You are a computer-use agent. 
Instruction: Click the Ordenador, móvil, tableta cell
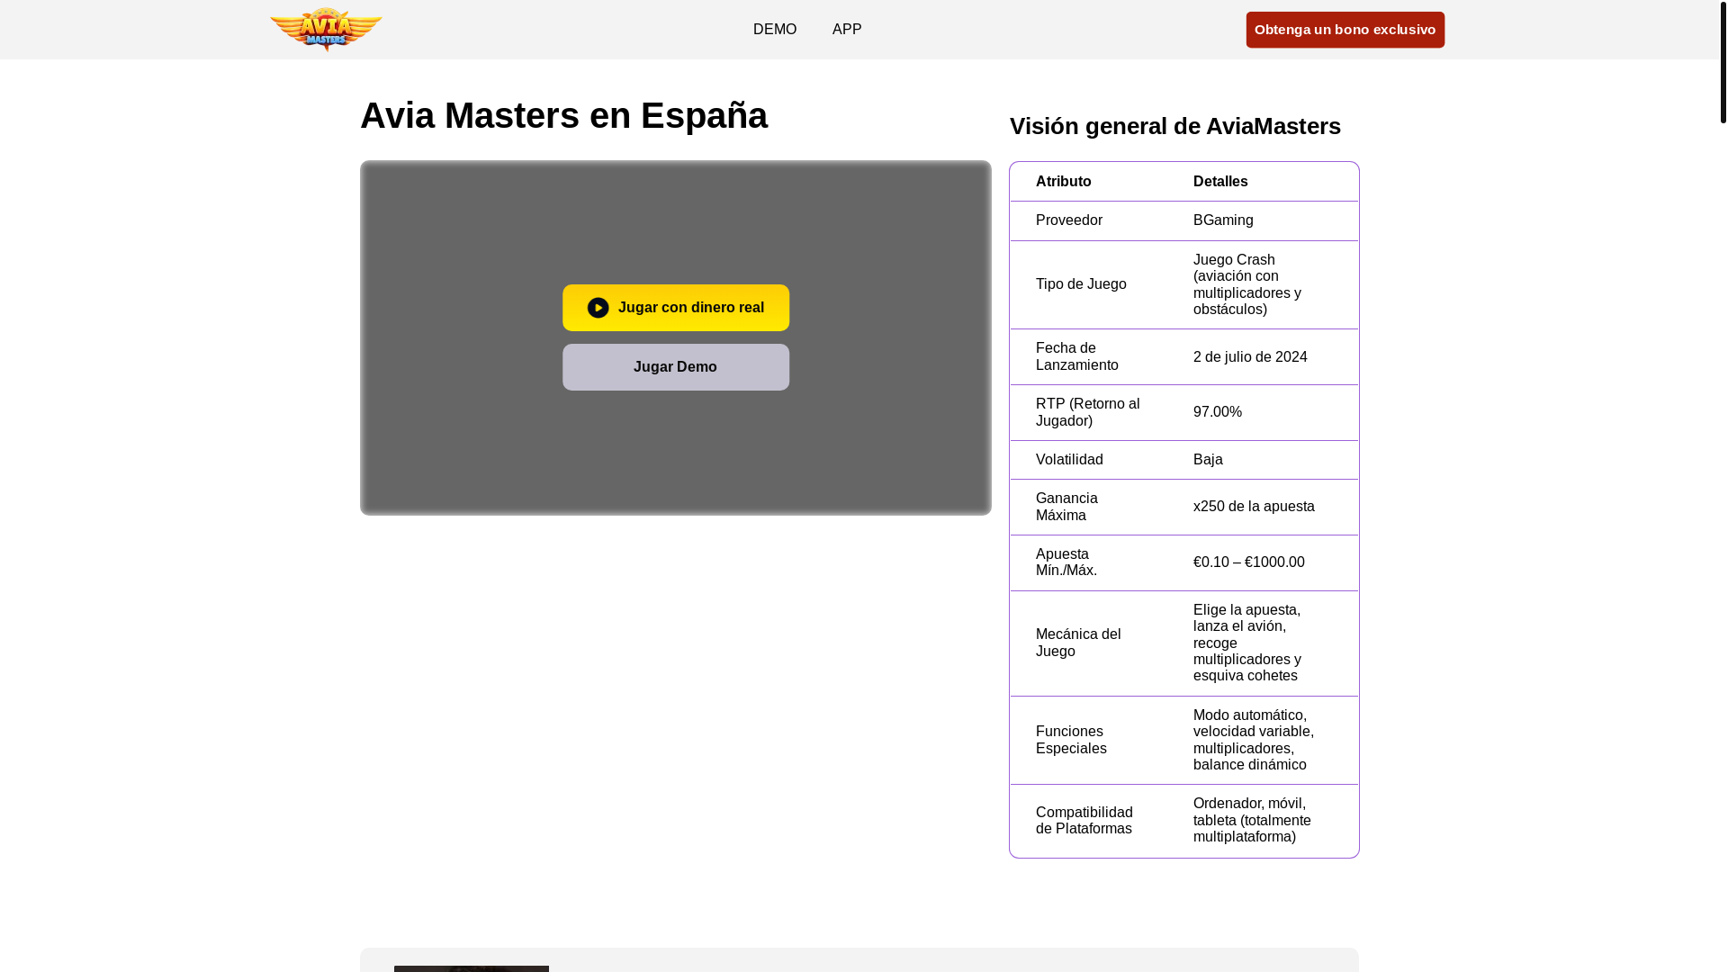point(1252,820)
